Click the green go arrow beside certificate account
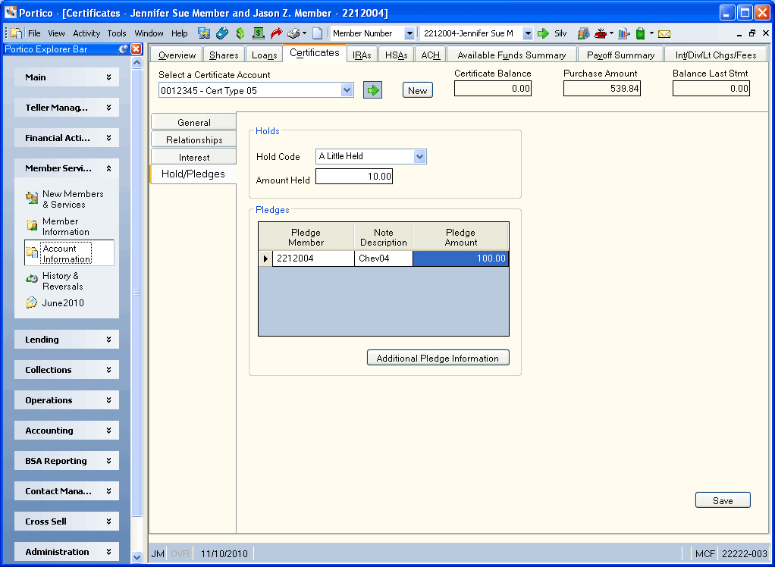The image size is (775, 567). coord(372,90)
